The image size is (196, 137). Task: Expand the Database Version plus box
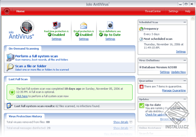140,67
